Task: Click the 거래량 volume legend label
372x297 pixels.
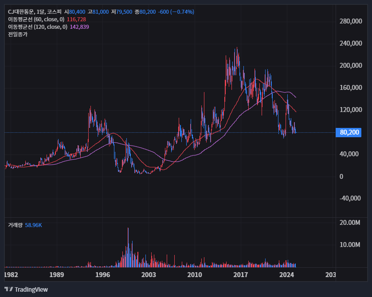Action: pos(15,225)
